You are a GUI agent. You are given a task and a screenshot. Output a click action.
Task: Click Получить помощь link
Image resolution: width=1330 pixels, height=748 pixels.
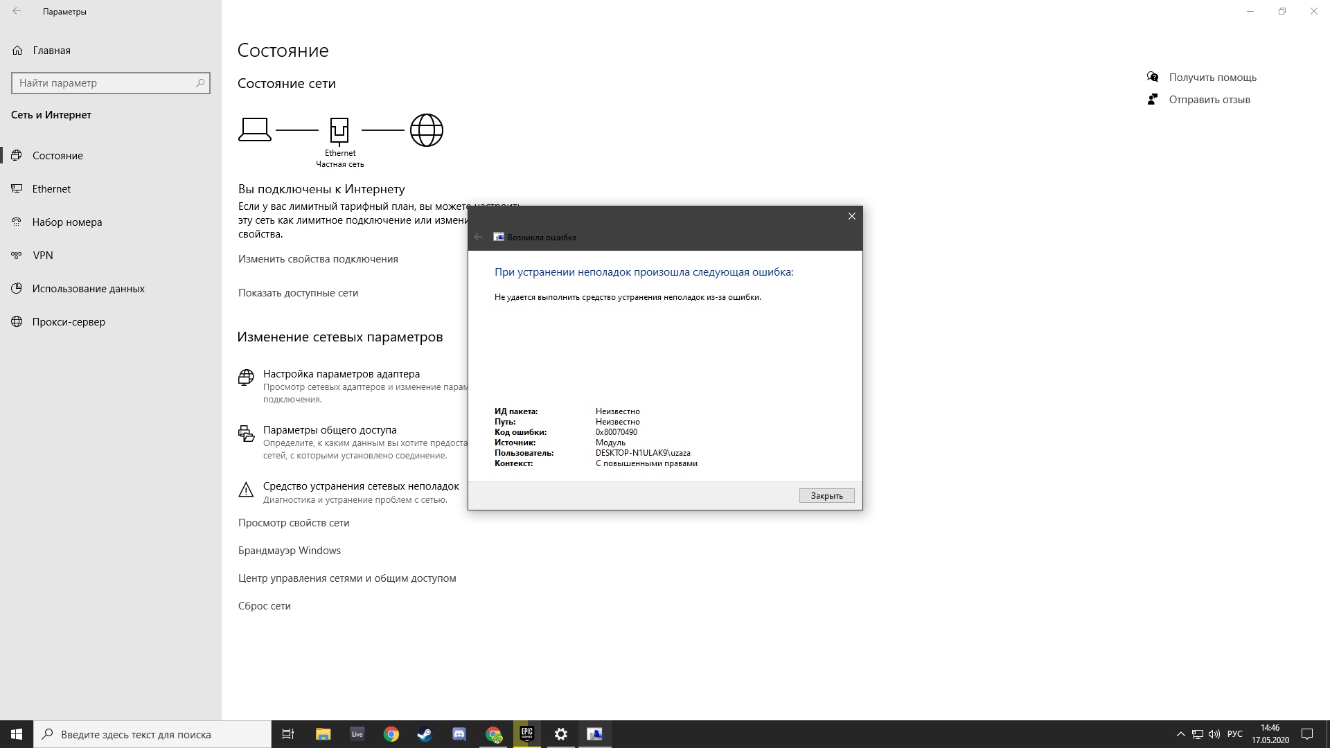coord(1213,78)
